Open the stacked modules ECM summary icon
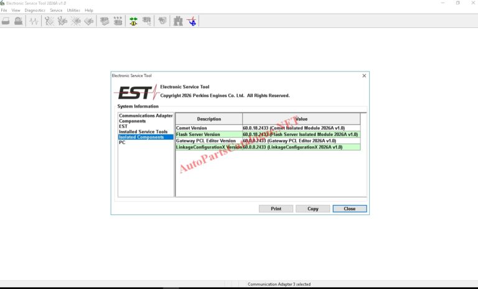This screenshot has width=478, height=289. point(105,21)
